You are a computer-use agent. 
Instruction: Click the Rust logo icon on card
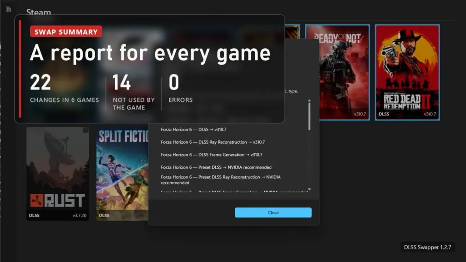click(x=37, y=201)
